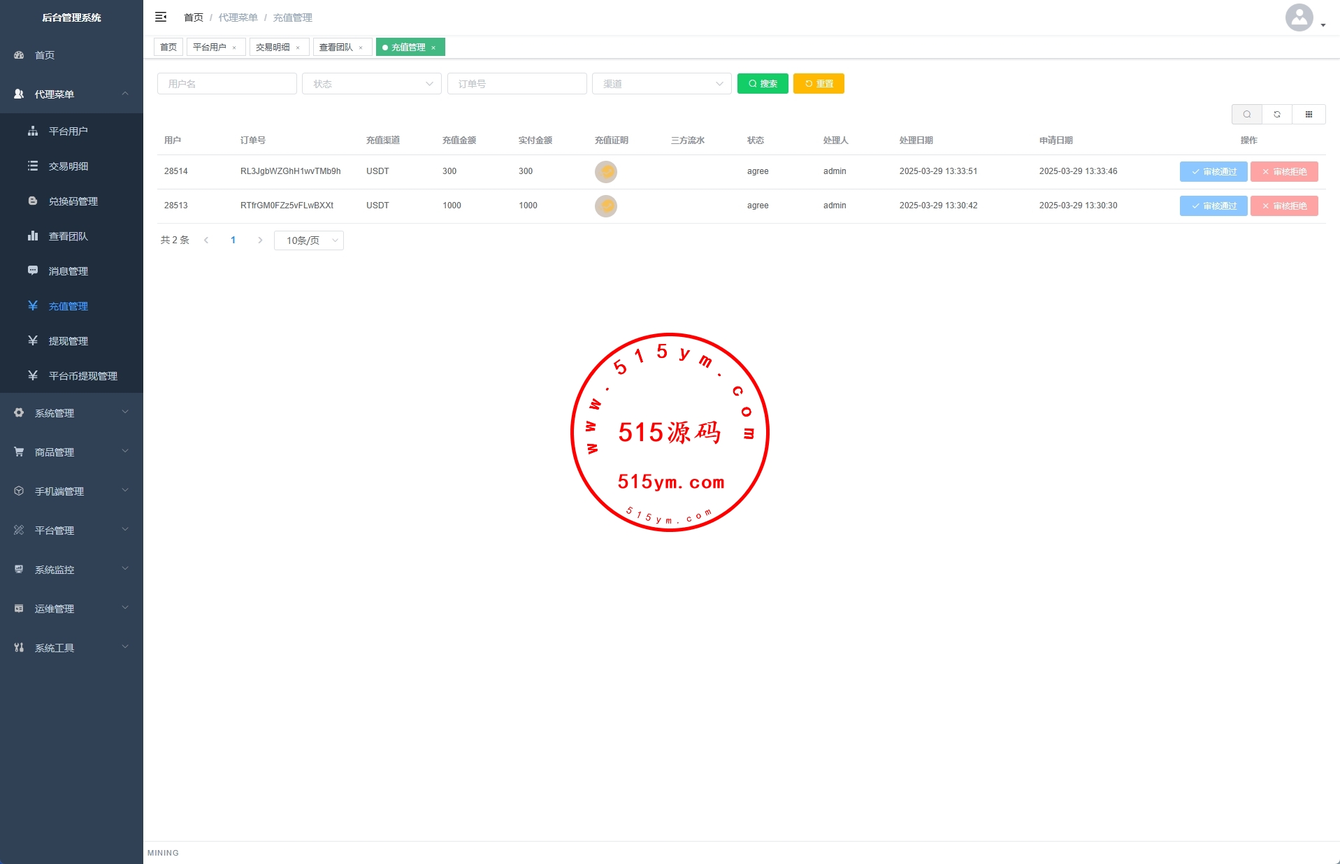Click the sidebar collapse hamburger icon
The image size is (1340, 864).
click(x=161, y=17)
